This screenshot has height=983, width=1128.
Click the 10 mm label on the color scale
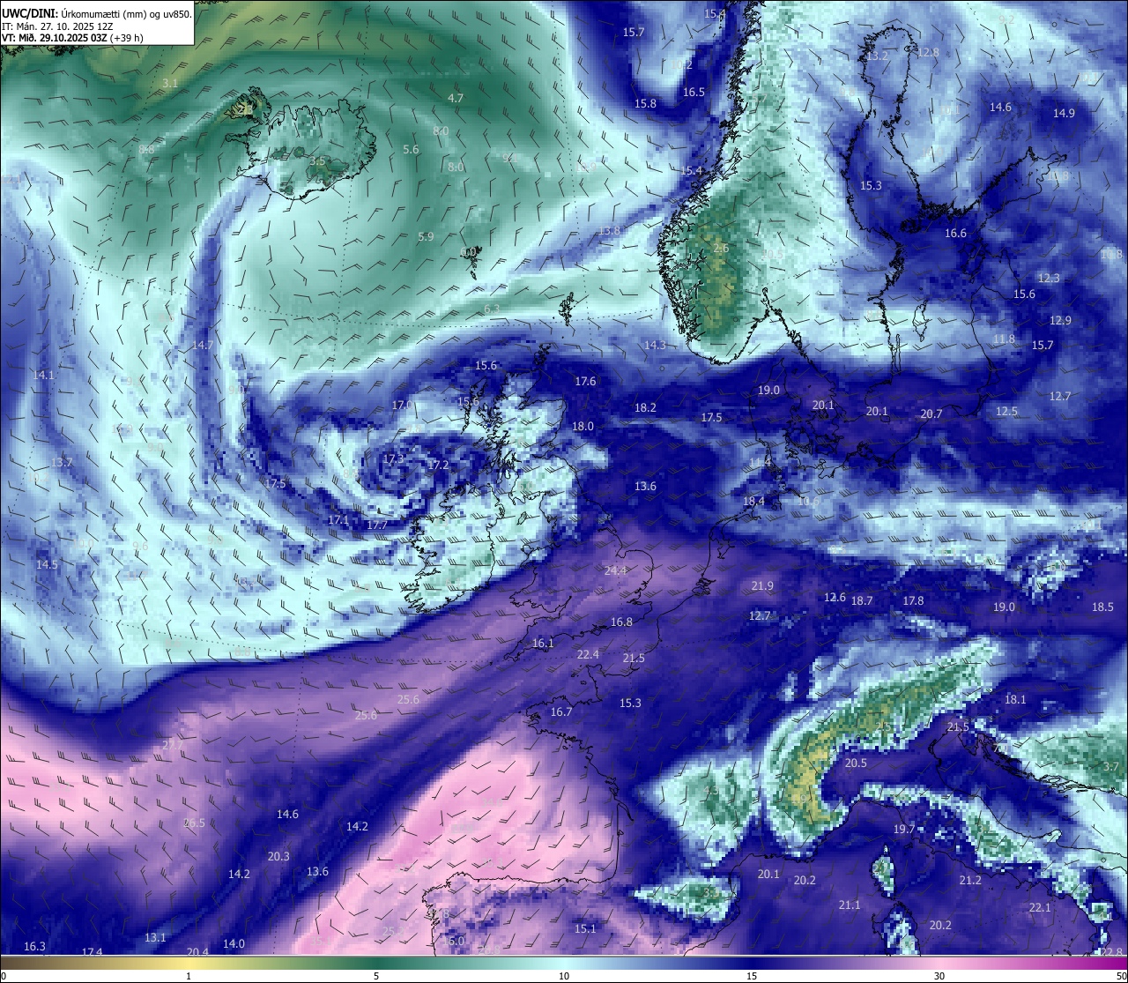coord(564,976)
